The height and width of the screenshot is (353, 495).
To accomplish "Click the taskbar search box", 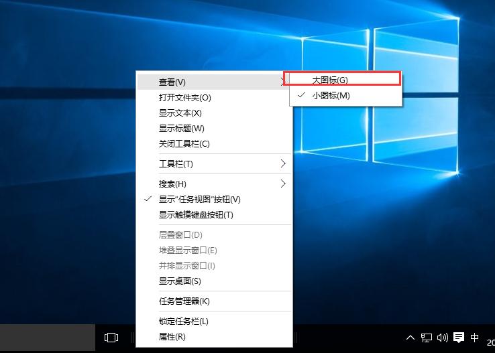I will pyautogui.click(x=48, y=338).
